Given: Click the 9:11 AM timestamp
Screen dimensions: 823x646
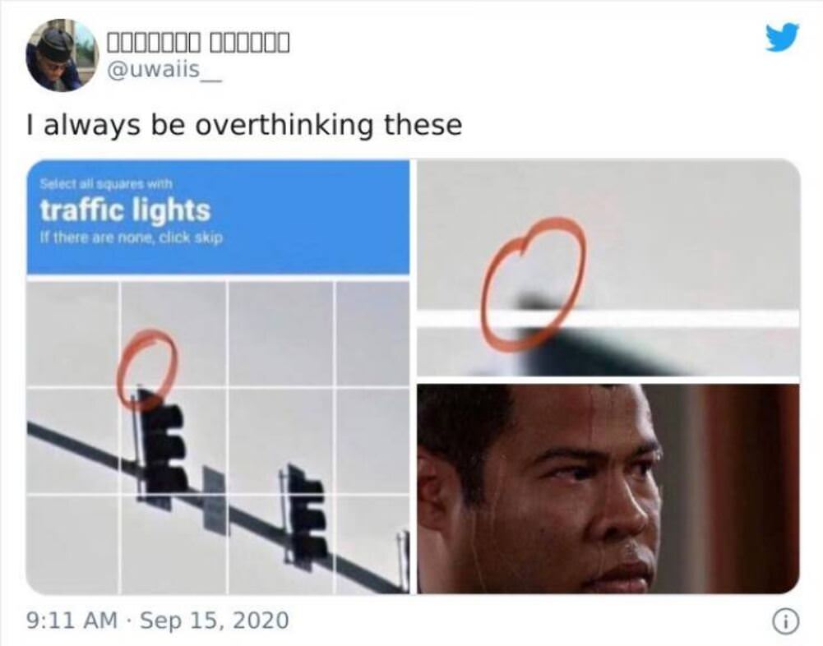Looking at the screenshot, I should click(x=72, y=621).
